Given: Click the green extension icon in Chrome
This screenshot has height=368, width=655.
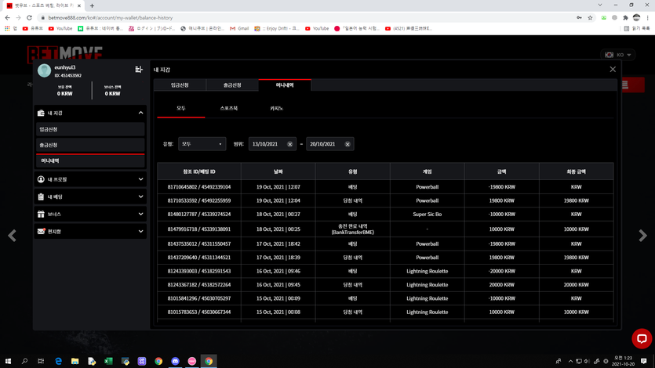Looking at the screenshot, I should [603, 17].
